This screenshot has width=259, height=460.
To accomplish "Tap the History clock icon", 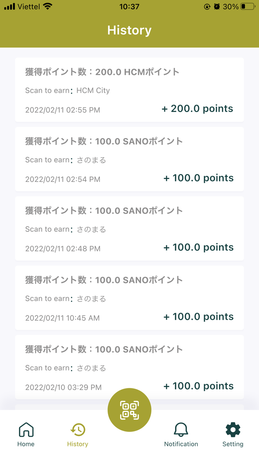I will 77,429.
